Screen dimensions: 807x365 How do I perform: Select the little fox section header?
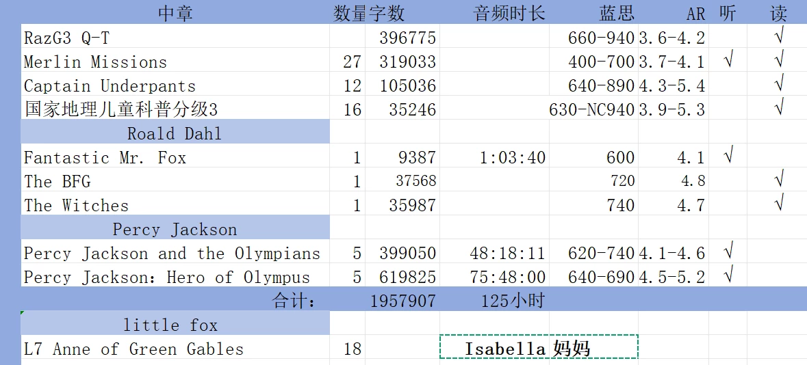coord(175,323)
